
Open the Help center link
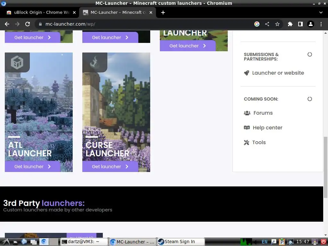[x=267, y=127]
